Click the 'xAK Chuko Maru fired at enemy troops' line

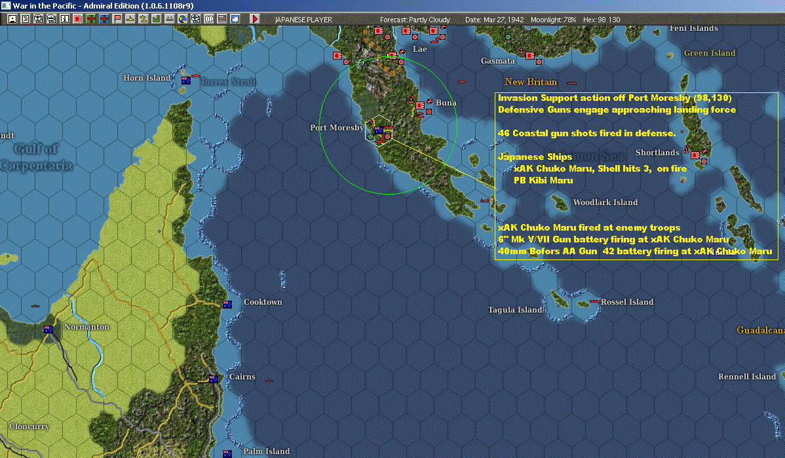(x=588, y=228)
